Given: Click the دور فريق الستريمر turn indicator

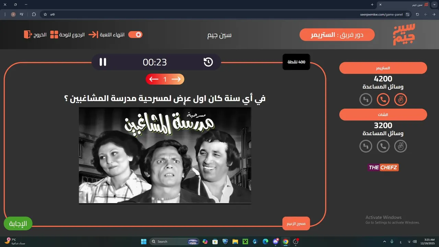Looking at the screenshot, I should 337,35.
